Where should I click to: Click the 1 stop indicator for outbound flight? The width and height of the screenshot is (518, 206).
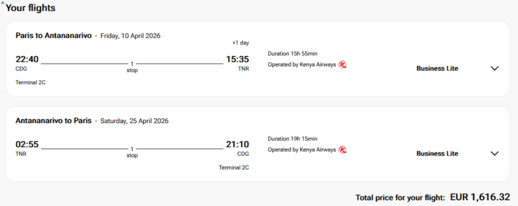tap(132, 66)
